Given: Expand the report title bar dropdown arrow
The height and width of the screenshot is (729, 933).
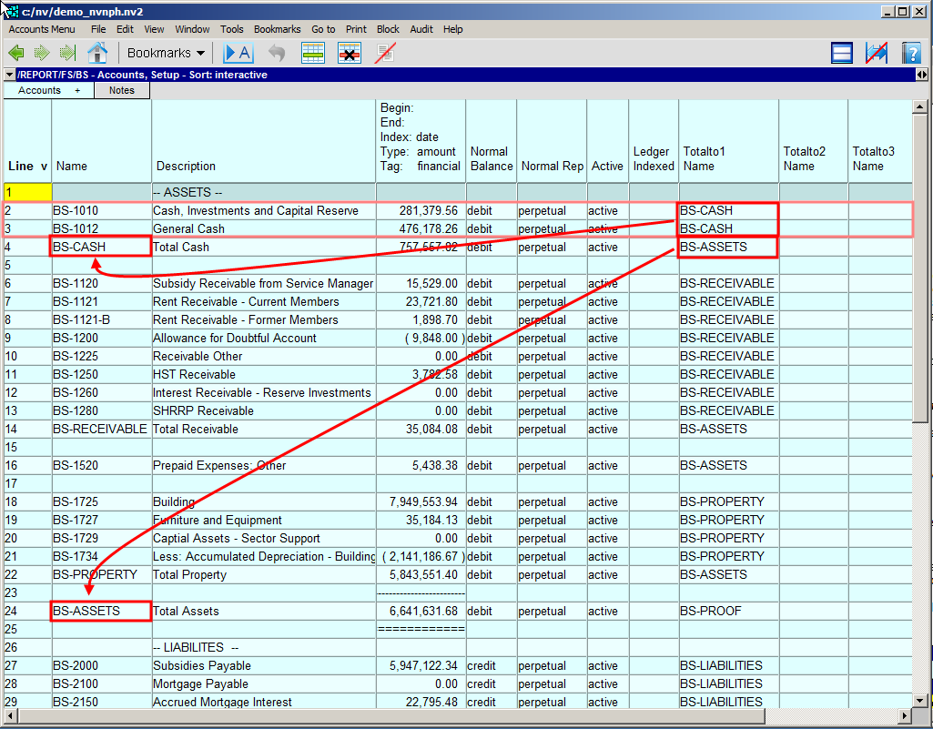Looking at the screenshot, I should (9, 75).
